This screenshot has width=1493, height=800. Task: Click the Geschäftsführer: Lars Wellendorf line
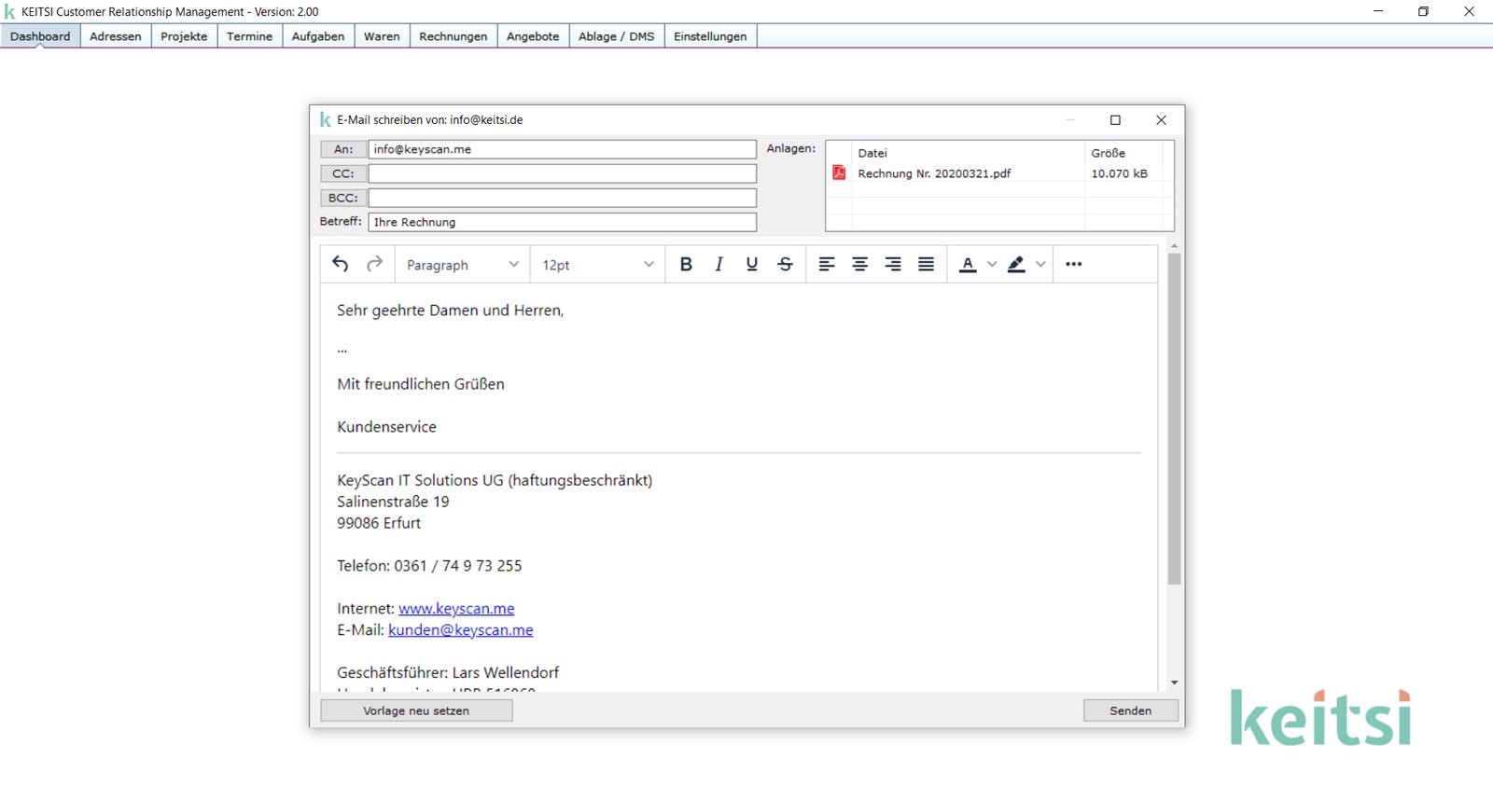click(448, 672)
